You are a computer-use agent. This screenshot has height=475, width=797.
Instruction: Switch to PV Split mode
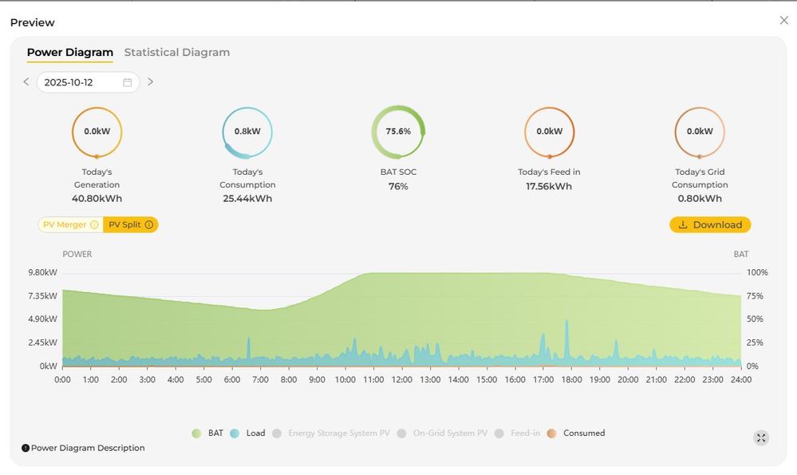[x=124, y=225]
